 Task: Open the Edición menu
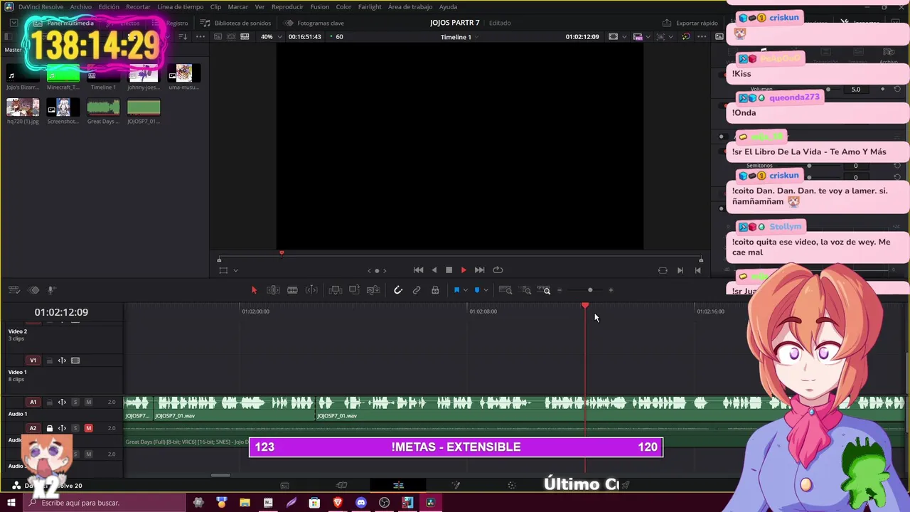[109, 6]
